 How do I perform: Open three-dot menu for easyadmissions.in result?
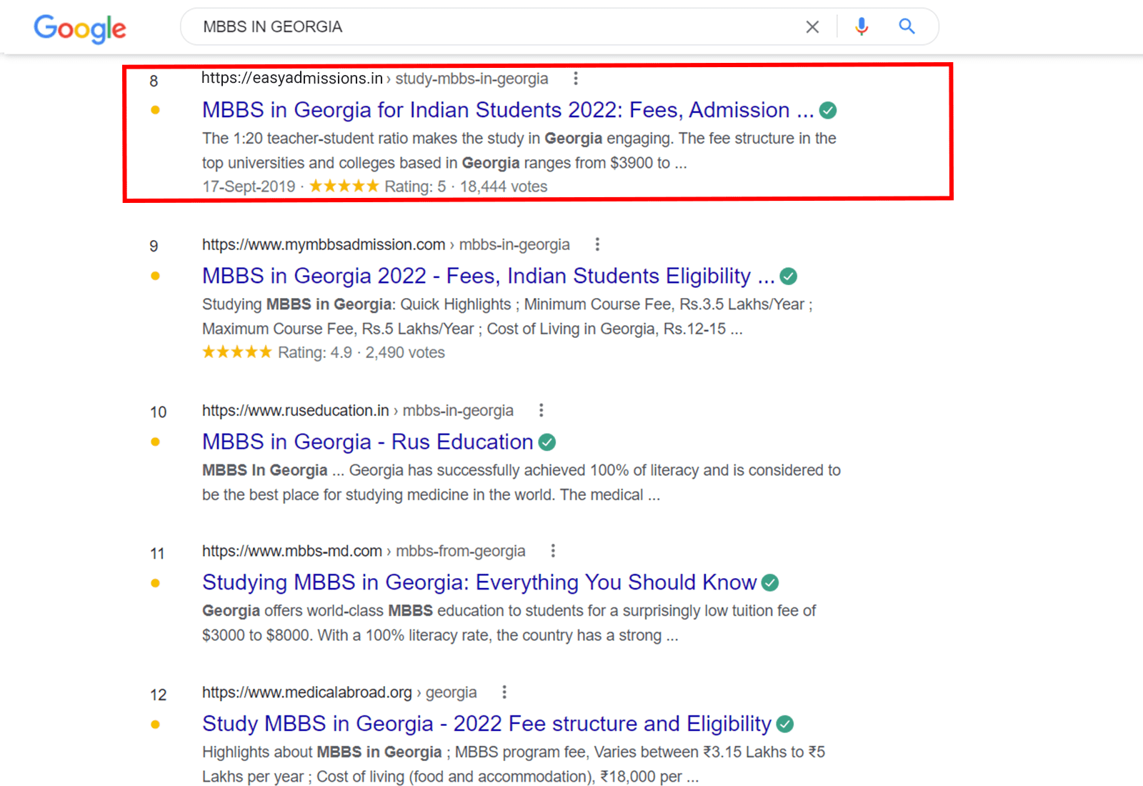tap(576, 79)
